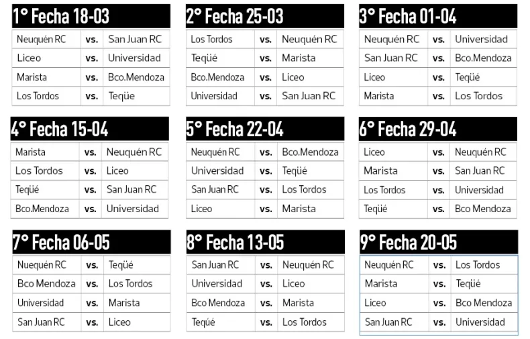Image resolution: width=530 pixels, height=339 pixels.
Task: Select Los Tordos in the 2° Fecha table
Action: pyautogui.click(x=211, y=39)
